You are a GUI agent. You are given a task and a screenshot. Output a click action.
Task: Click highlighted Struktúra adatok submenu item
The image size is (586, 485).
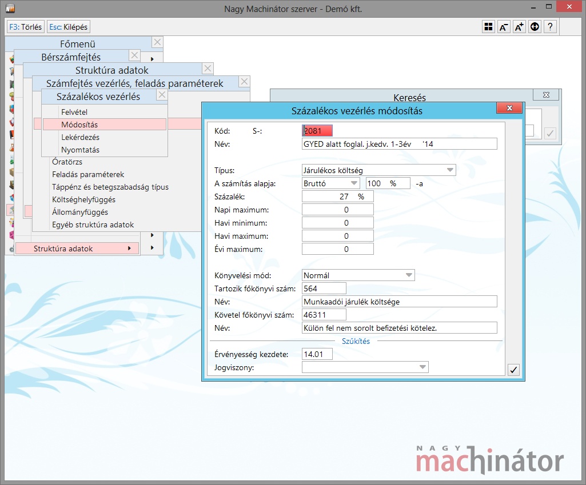coord(77,248)
